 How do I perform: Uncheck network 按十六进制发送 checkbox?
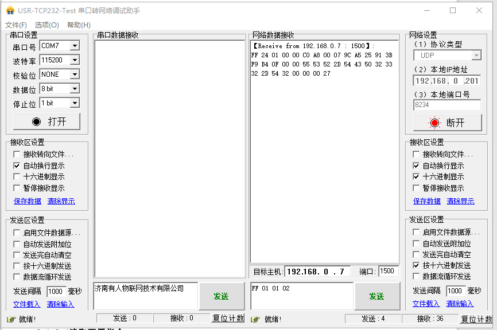click(417, 266)
